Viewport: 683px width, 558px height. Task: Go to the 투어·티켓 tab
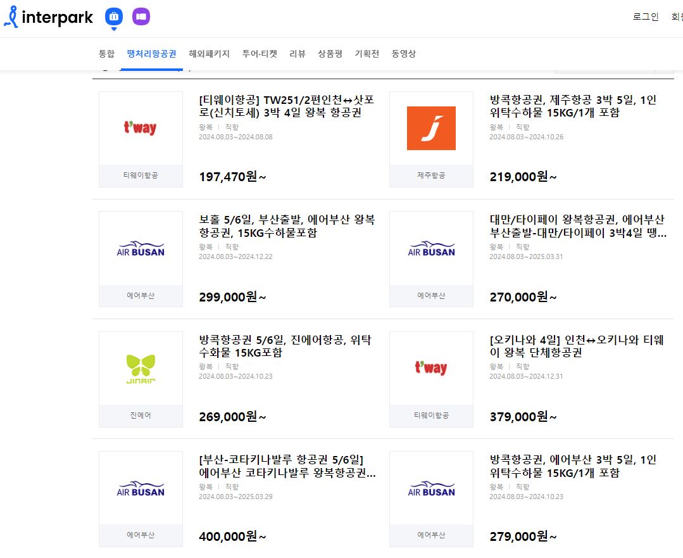tap(260, 54)
